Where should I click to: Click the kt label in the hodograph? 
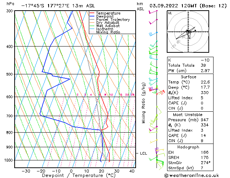point(170,13)
